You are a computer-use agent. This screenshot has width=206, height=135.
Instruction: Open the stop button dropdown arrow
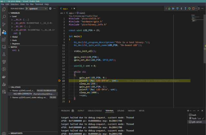click(196, 9)
